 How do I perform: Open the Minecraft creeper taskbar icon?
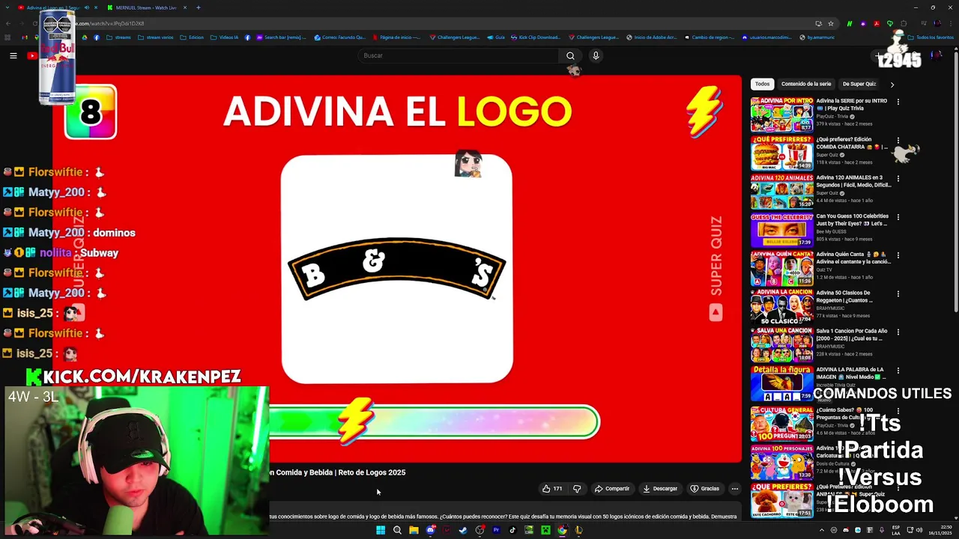tap(545, 530)
